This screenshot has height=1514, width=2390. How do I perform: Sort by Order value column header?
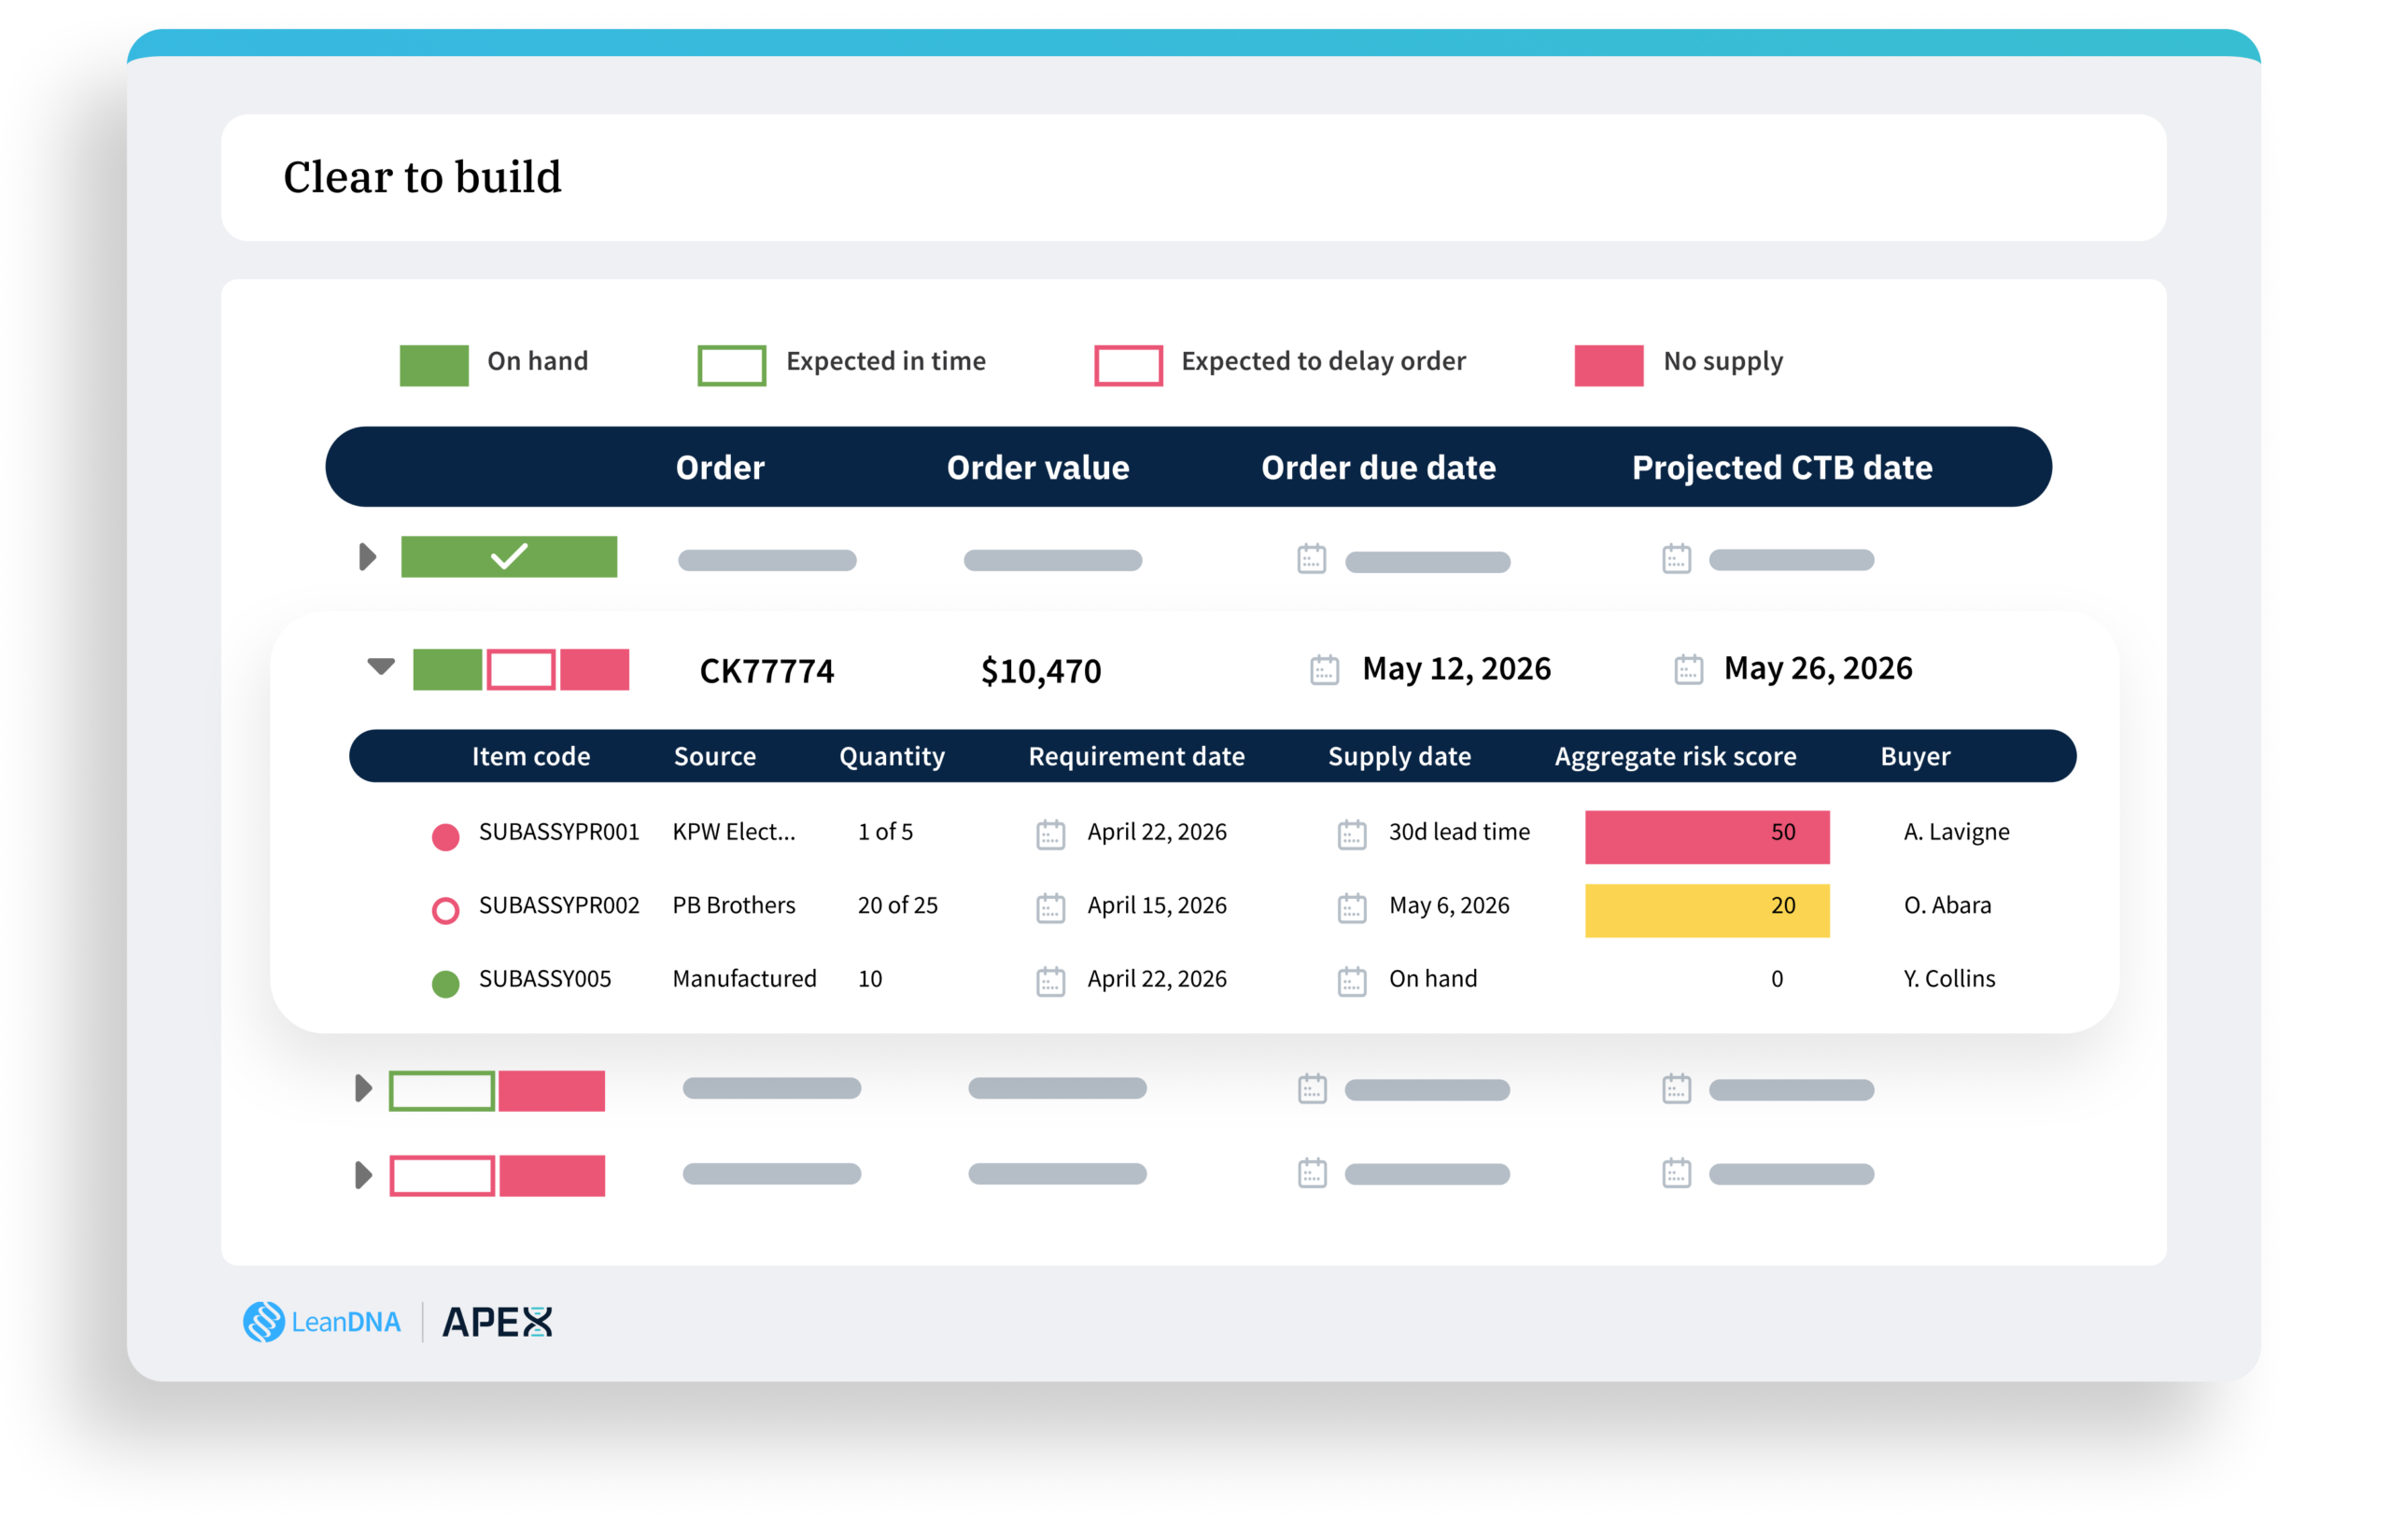coord(1038,468)
